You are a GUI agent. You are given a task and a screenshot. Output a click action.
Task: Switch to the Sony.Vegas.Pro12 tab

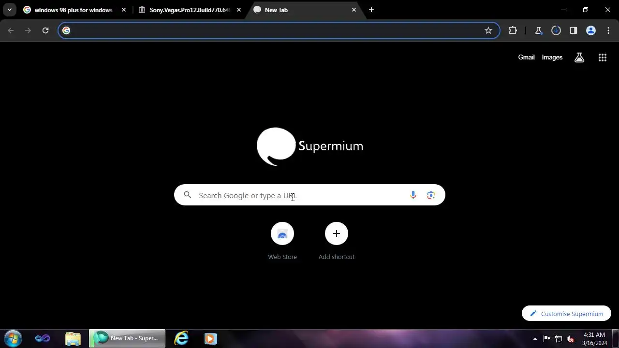click(x=190, y=10)
